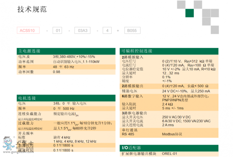Screen dimensions: 233x157
Task: Click the 03A3 current rating box
Action: coord(83,31)
